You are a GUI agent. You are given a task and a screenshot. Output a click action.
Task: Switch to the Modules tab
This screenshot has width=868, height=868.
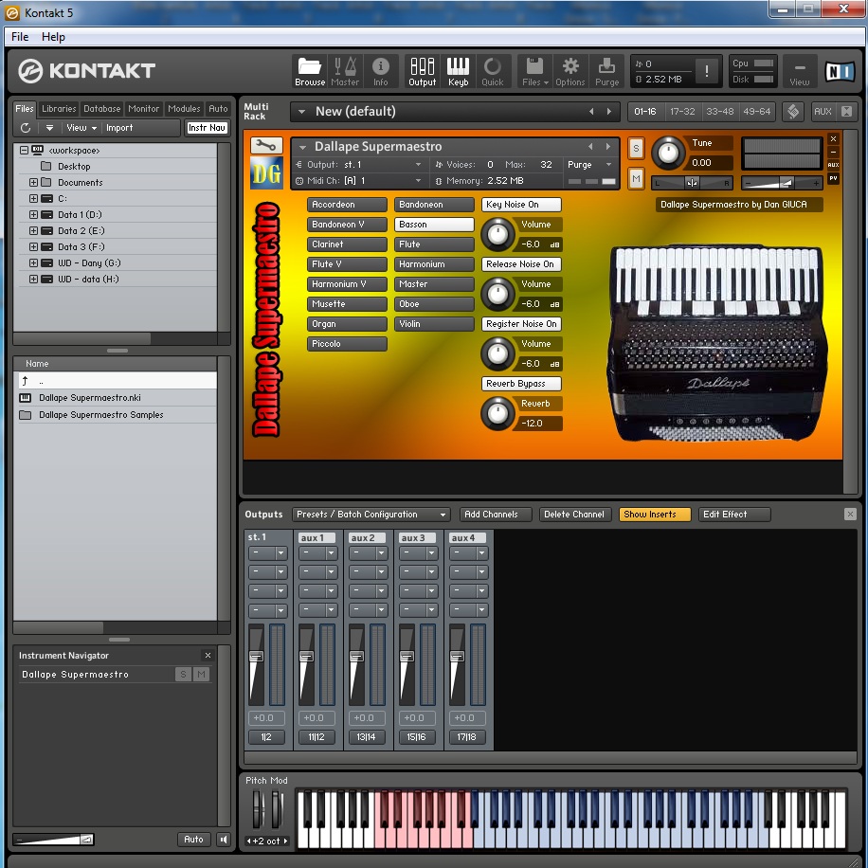click(x=184, y=108)
